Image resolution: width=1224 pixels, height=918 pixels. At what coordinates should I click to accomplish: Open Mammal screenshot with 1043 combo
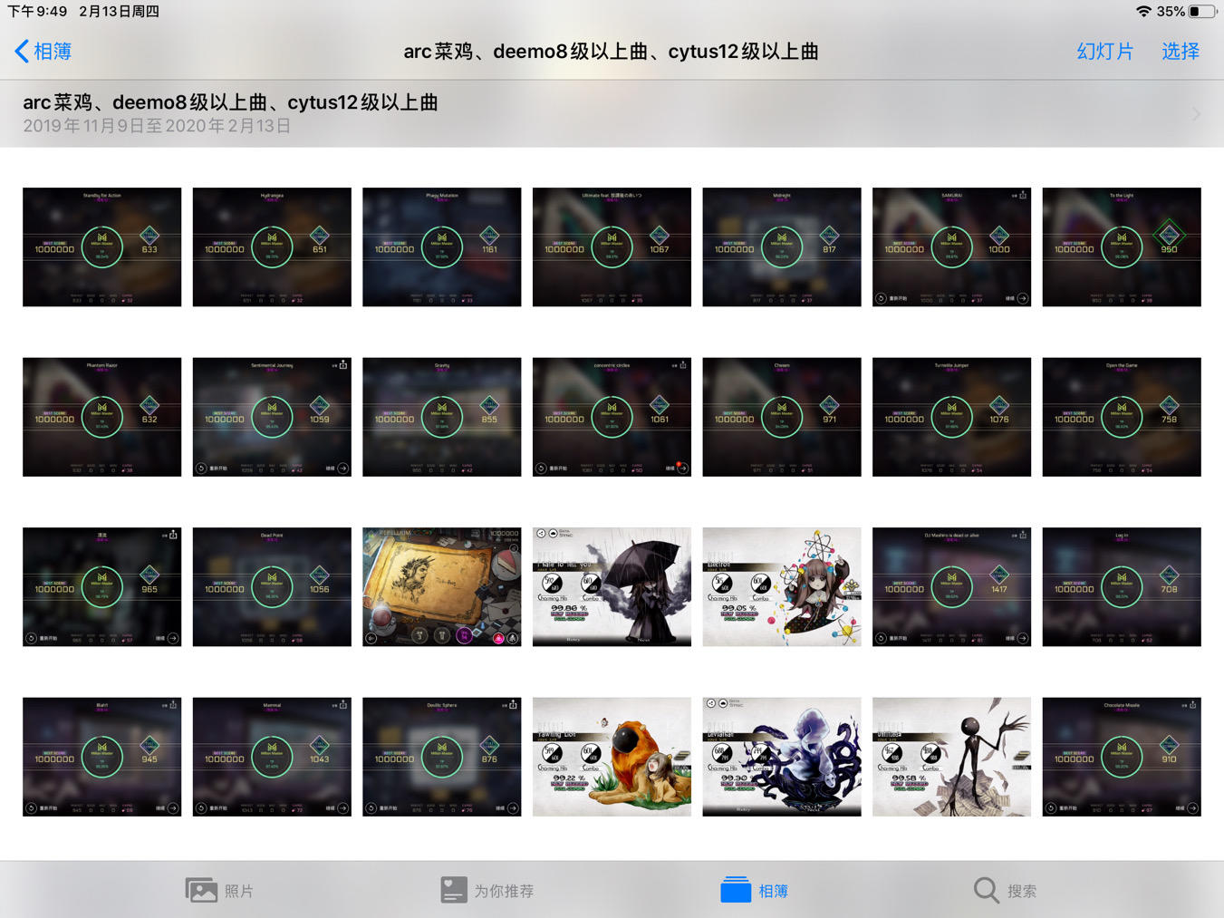[x=272, y=757]
